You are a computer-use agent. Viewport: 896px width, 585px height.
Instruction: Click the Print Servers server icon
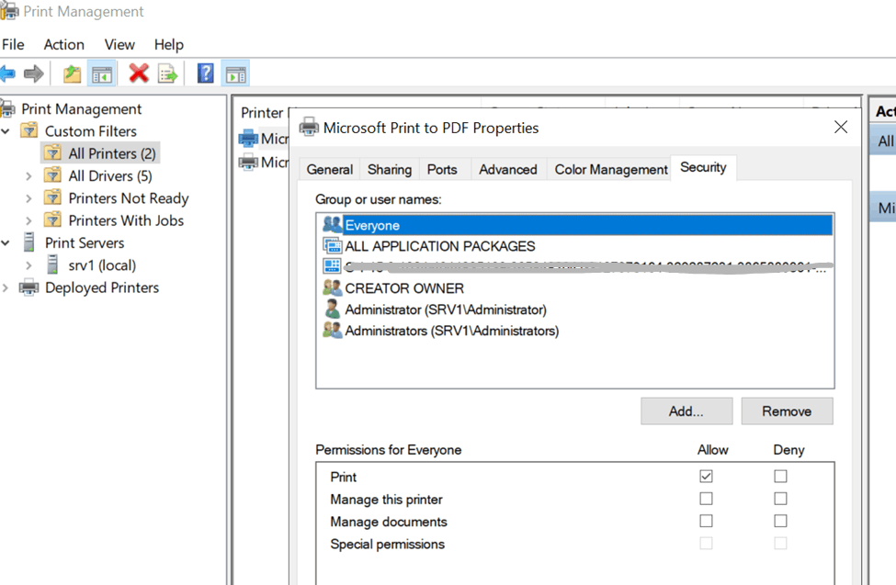[x=29, y=242]
